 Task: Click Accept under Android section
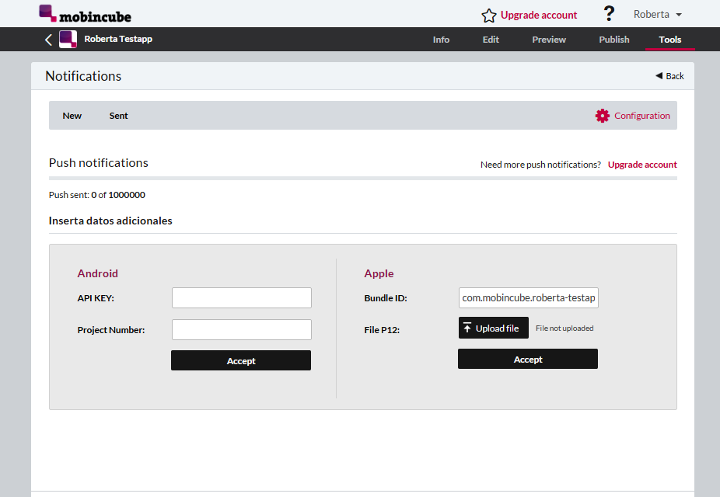(241, 360)
